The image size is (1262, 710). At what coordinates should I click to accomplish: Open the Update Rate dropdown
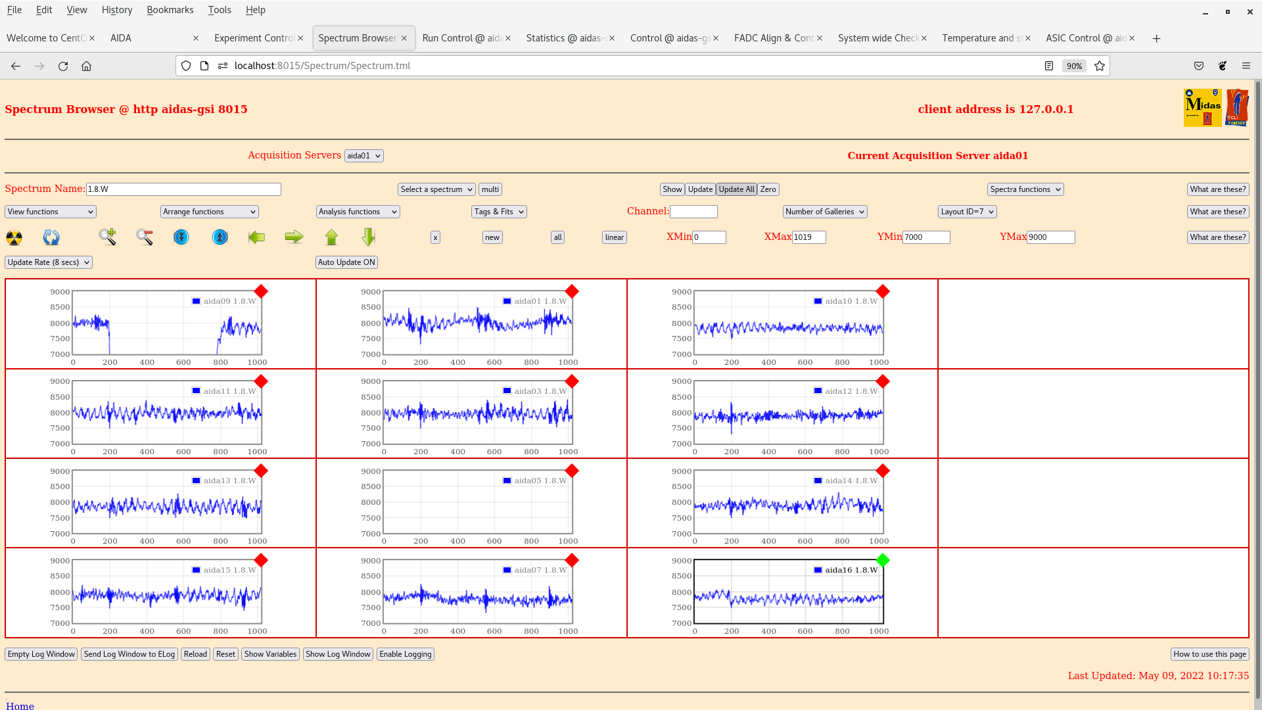coord(49,262)
